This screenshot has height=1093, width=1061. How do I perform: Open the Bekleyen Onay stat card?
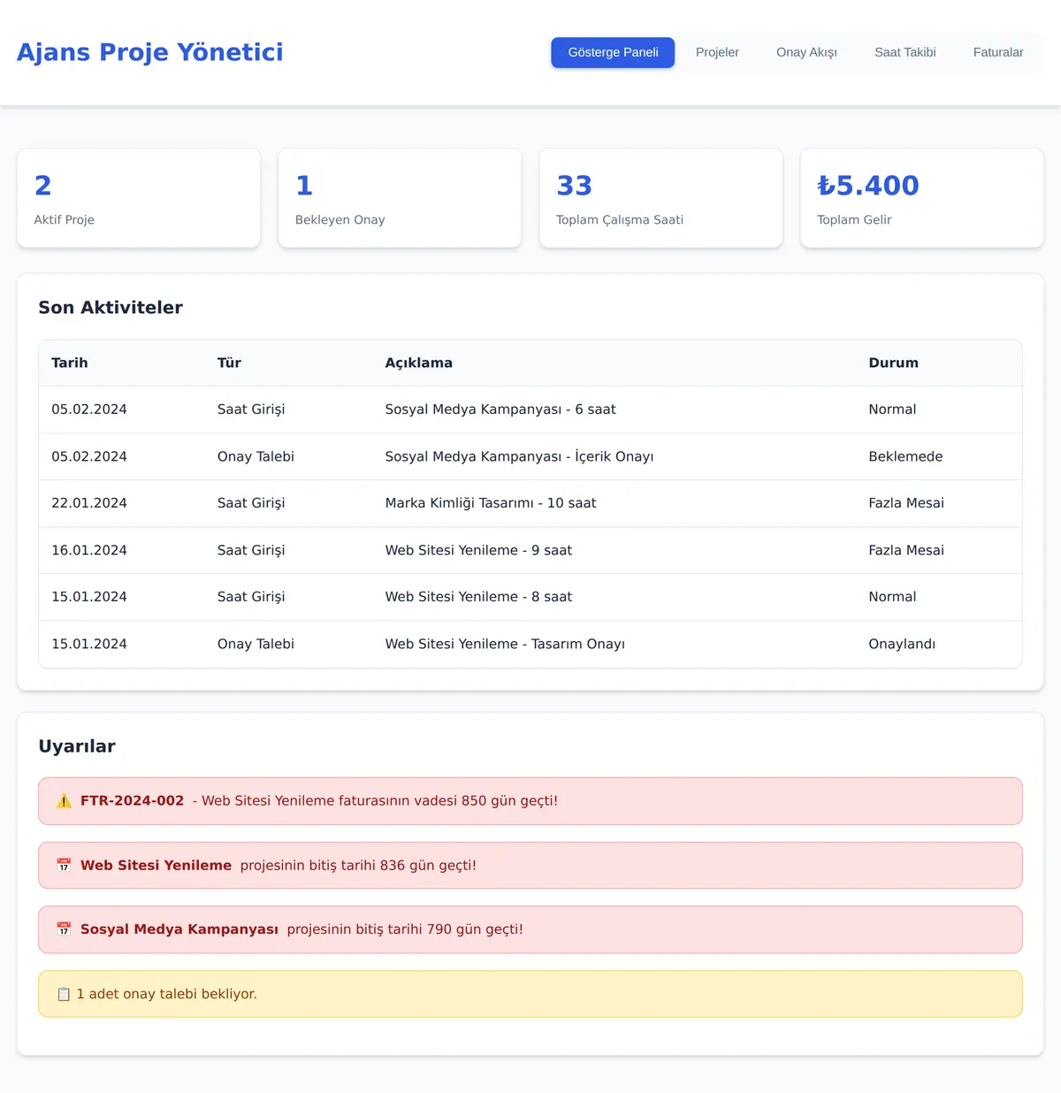pyautogui.click(x=400, y=198)
